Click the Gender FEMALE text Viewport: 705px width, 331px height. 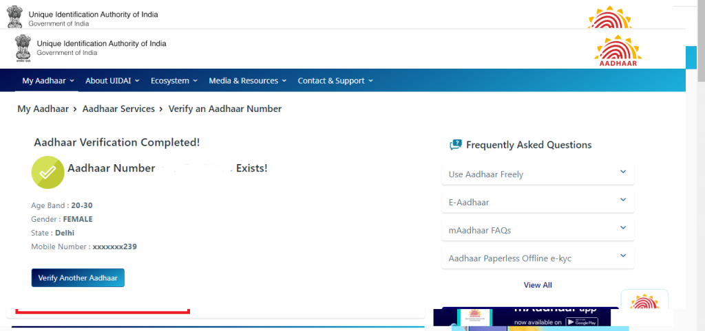pyautogui.click(x=61, y=219)
